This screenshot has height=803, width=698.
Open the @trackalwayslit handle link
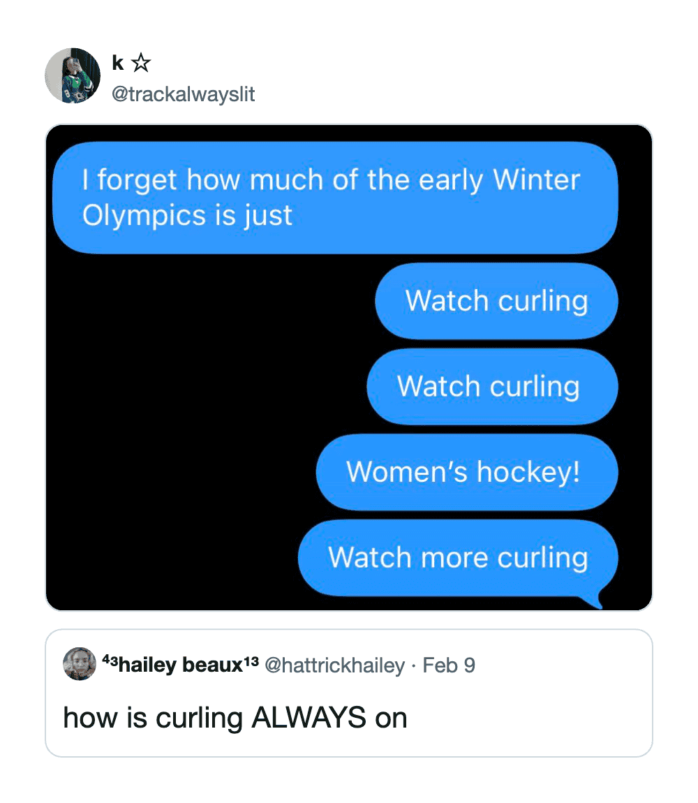coord(183,94)
